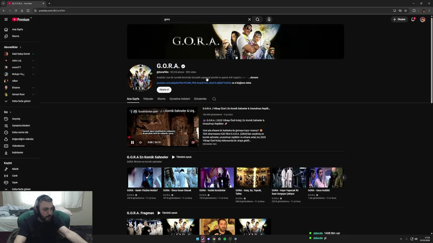The image size is (433, 243).
Task: Close the G.O.R.A. YouTube tab
Action: click(x=43, y=3)
